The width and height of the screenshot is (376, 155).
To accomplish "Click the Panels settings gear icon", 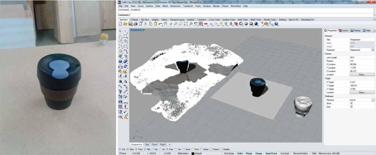I will [374, 31].
